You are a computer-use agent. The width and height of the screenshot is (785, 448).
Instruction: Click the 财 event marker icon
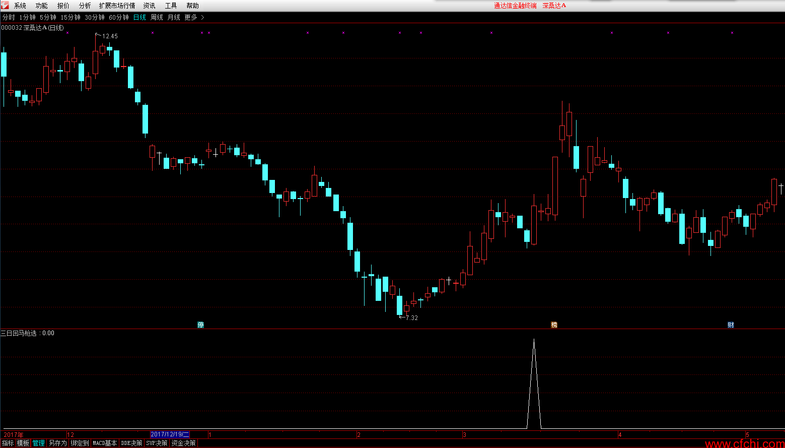pos(731,325)
